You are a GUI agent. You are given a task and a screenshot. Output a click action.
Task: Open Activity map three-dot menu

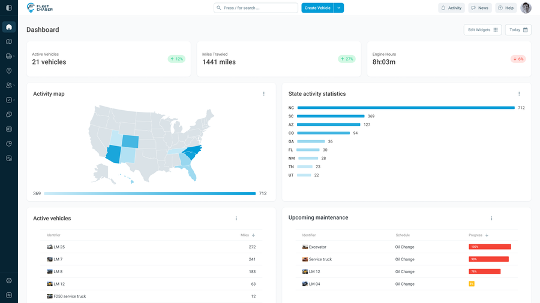[x=263, y=94]
